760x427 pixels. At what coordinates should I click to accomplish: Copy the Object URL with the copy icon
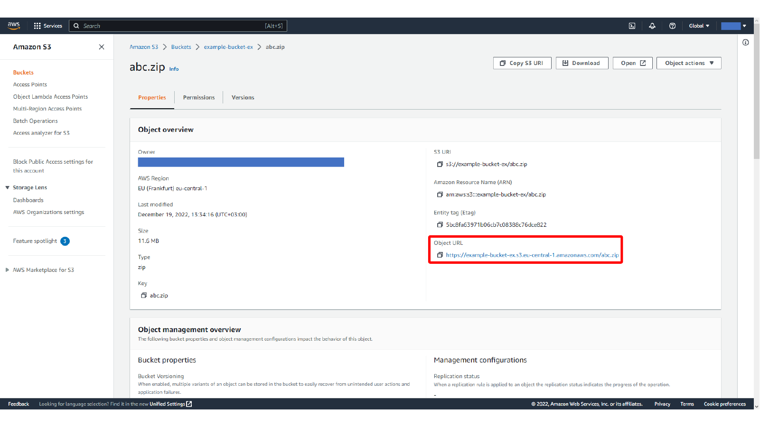(x=440, y=255)
